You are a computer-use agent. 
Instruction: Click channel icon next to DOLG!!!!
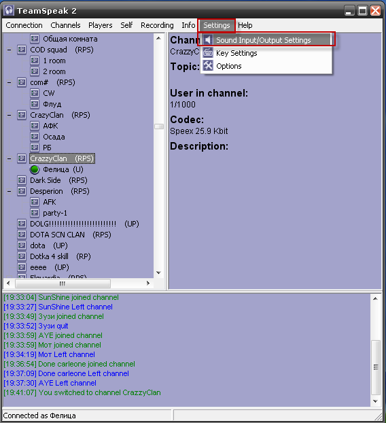click(x=22, y=224)
